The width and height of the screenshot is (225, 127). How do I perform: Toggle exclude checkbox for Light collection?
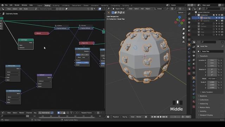[x=214, y=24]
